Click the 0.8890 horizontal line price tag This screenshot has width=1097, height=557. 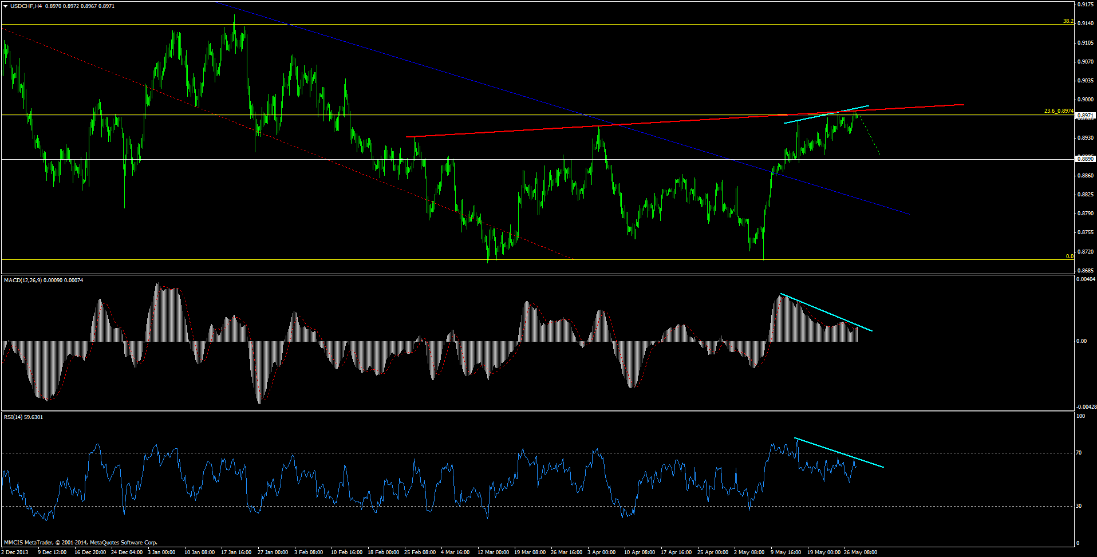click(1086, 159)
